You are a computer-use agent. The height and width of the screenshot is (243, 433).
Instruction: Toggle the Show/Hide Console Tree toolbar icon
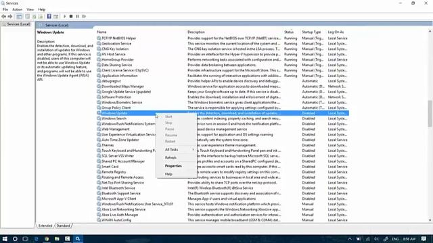coord(19,16)
